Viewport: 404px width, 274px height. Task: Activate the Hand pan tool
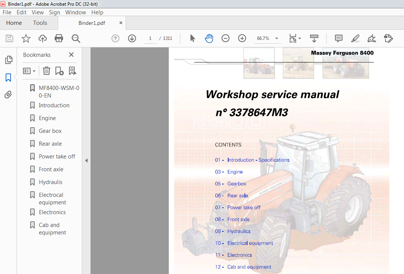click(209, 38)
